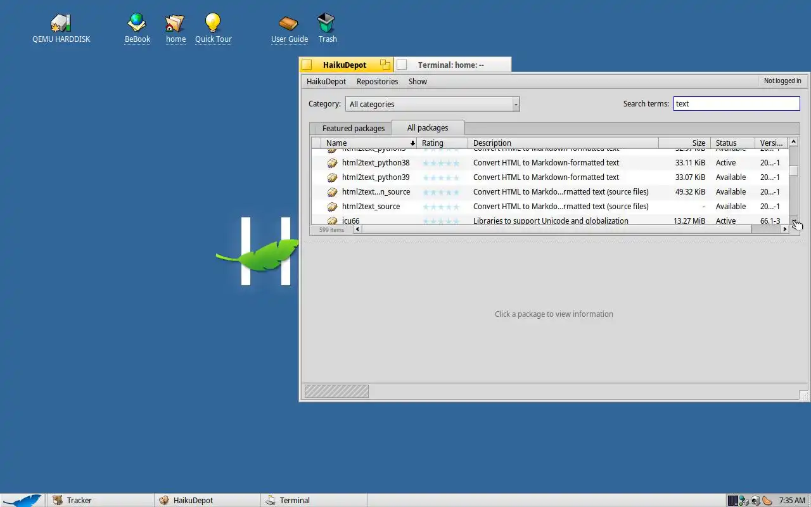
Task: Click the package icon for html2text...n_source
Action: pyautogui.click(x=332, y=192)
